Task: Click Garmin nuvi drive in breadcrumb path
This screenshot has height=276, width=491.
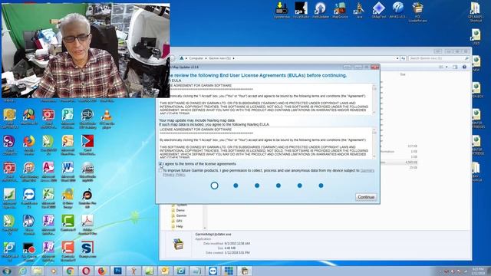Action: (219, 58)
